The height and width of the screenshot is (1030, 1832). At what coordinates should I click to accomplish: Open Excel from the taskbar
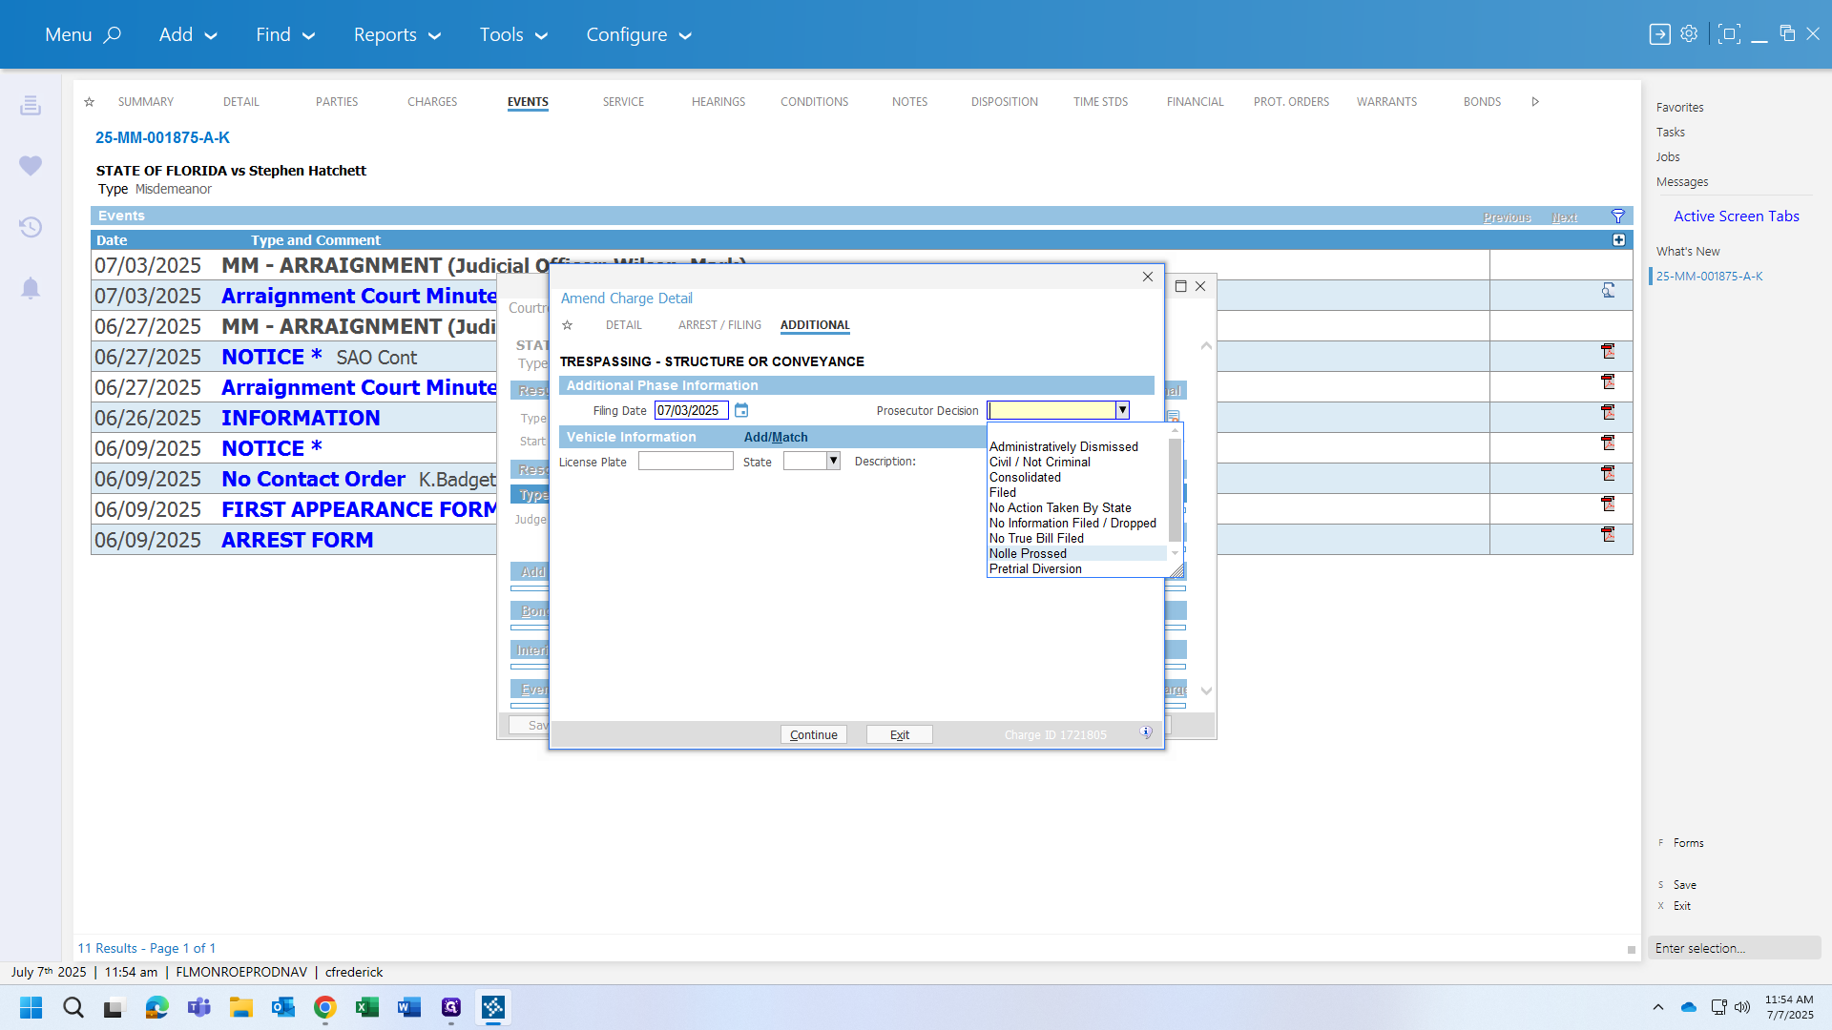pos(367,1007)
